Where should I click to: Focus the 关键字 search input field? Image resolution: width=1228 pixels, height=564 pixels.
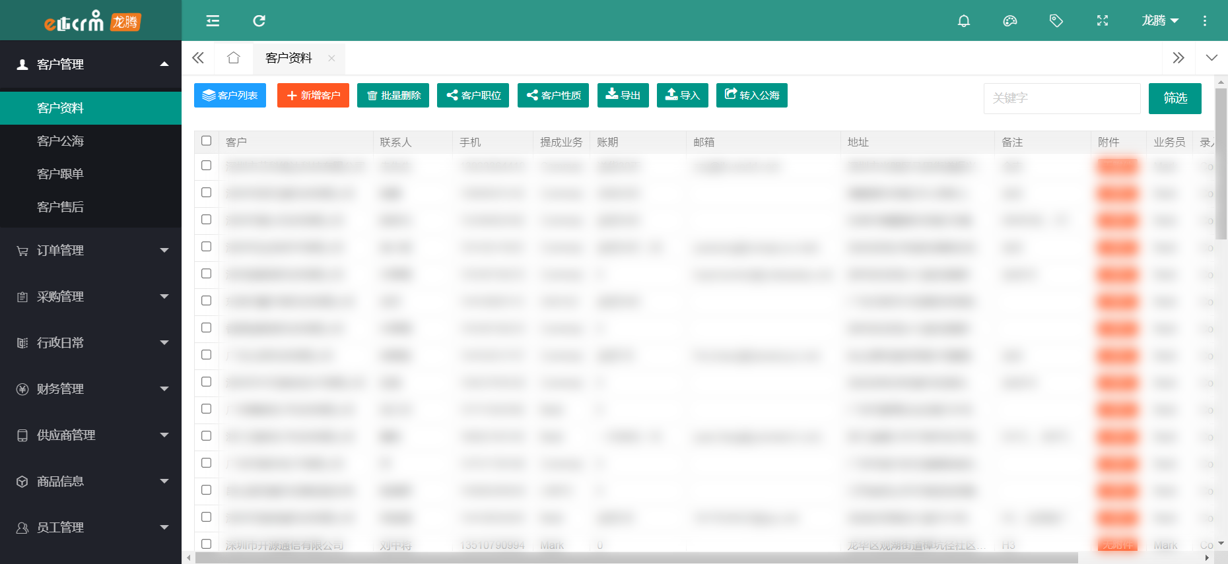pos(1061,98)
